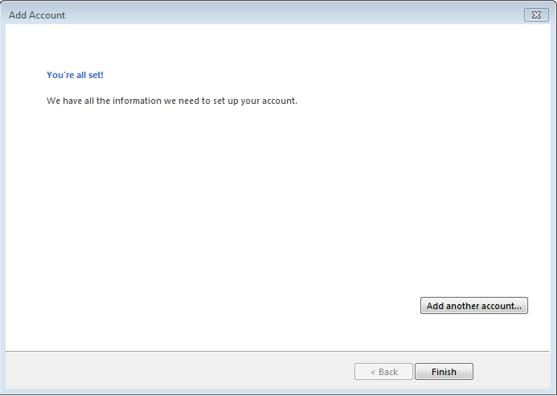The image size is (557, 396).
Task: Dismiss the wizard using the X button
Action: tap(535, 14)
